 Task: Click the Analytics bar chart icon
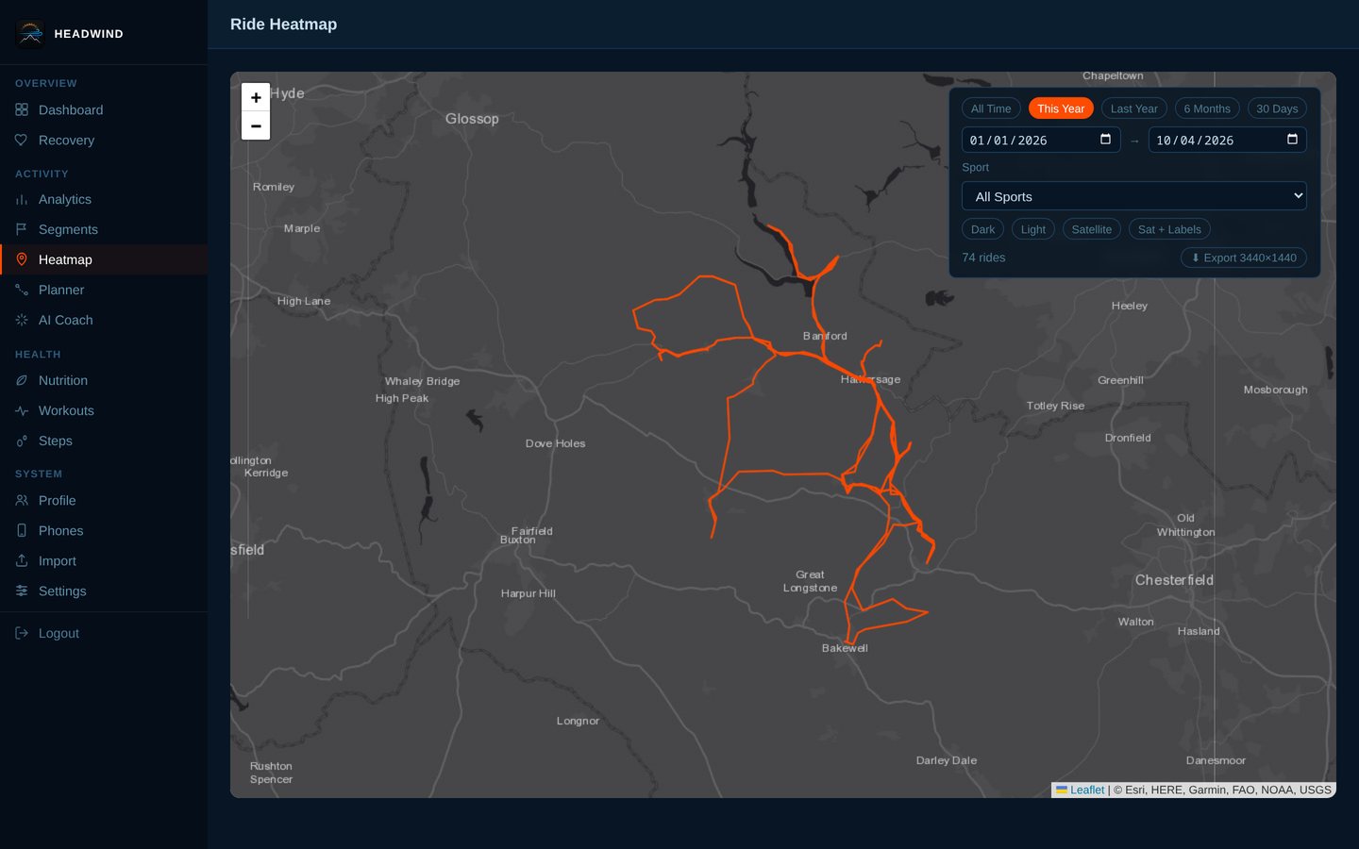click(22, 200)
